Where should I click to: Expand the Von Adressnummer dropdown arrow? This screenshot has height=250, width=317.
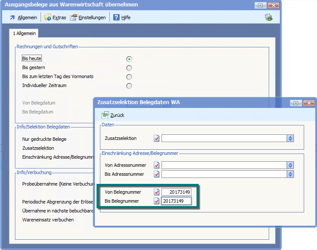(x=290, y=165)
